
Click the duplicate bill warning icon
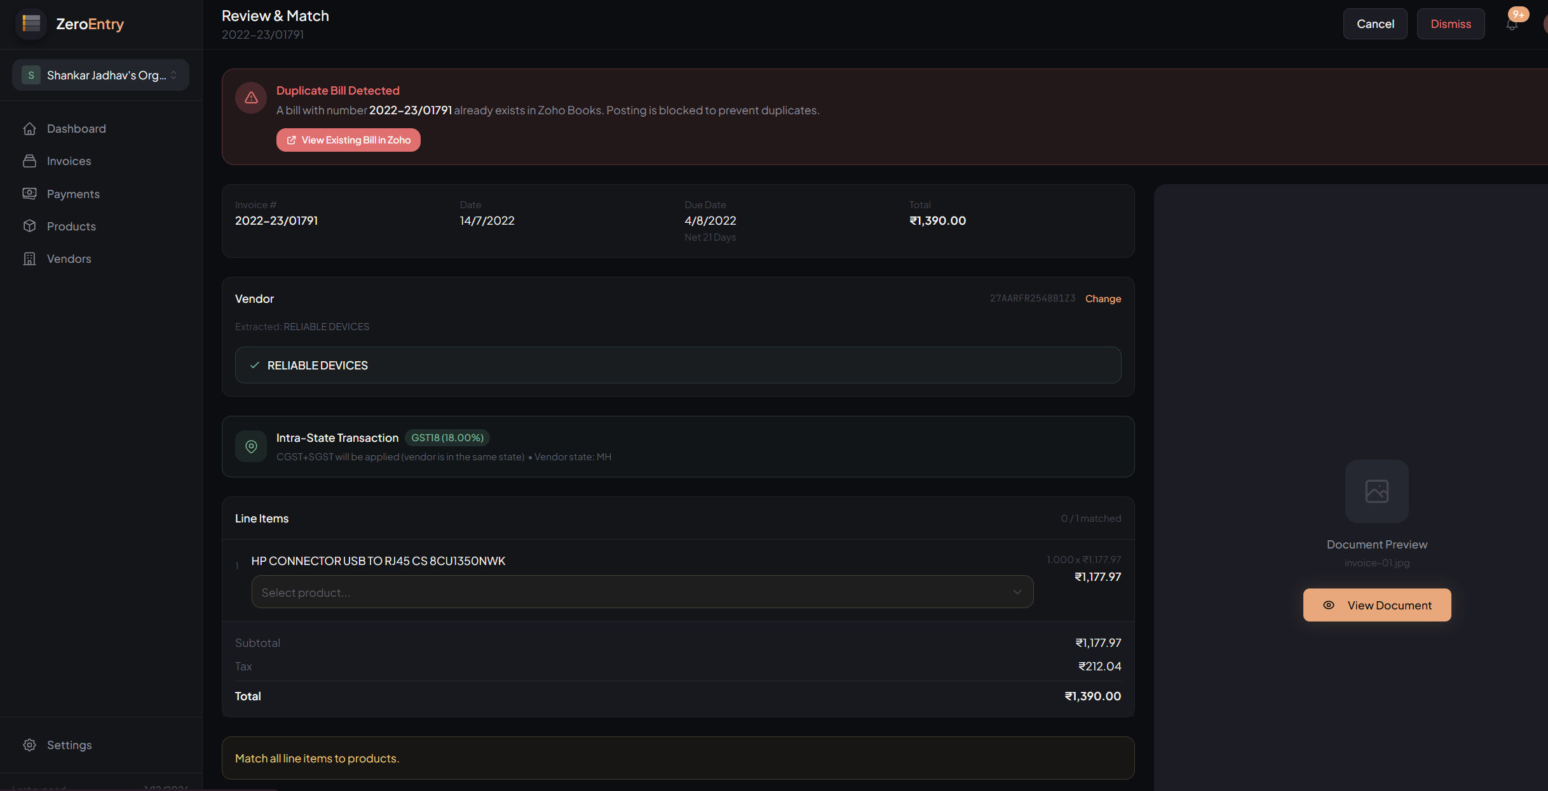[250, 98]
